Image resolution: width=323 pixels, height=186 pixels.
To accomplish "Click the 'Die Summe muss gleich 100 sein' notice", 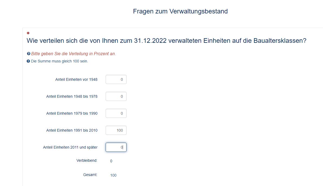I will [59, 61].
